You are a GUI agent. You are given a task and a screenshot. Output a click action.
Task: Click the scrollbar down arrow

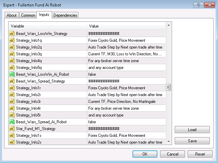point(169,142)
